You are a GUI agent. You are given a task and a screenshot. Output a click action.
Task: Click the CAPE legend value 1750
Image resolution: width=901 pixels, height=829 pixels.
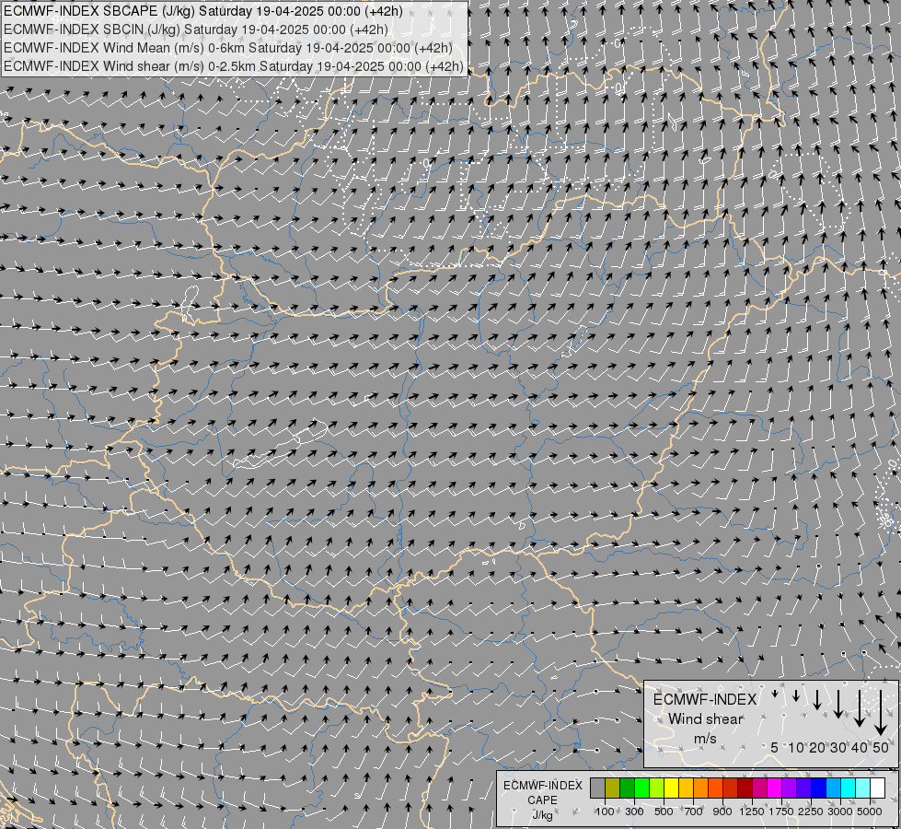tap(781, 811)
